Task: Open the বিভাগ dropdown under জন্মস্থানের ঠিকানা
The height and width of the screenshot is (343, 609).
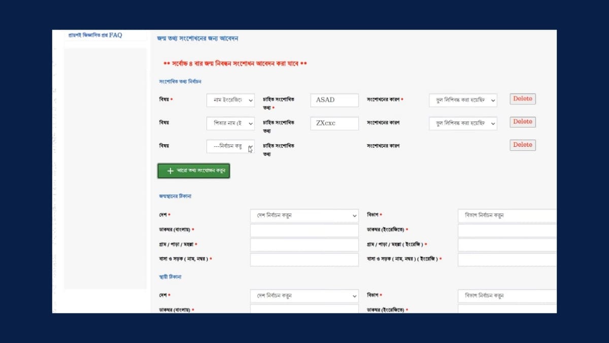Action: 507,215
